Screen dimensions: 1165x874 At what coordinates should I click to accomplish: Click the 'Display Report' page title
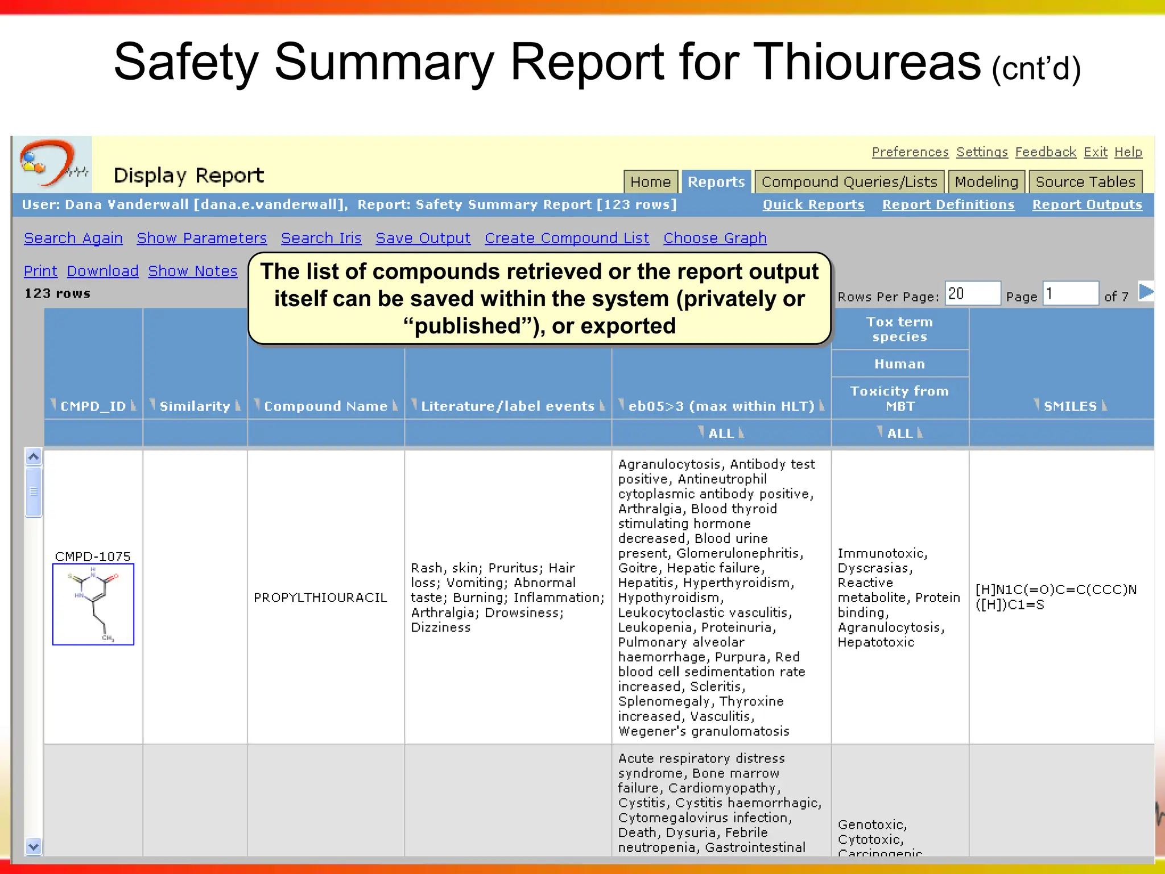189,175
